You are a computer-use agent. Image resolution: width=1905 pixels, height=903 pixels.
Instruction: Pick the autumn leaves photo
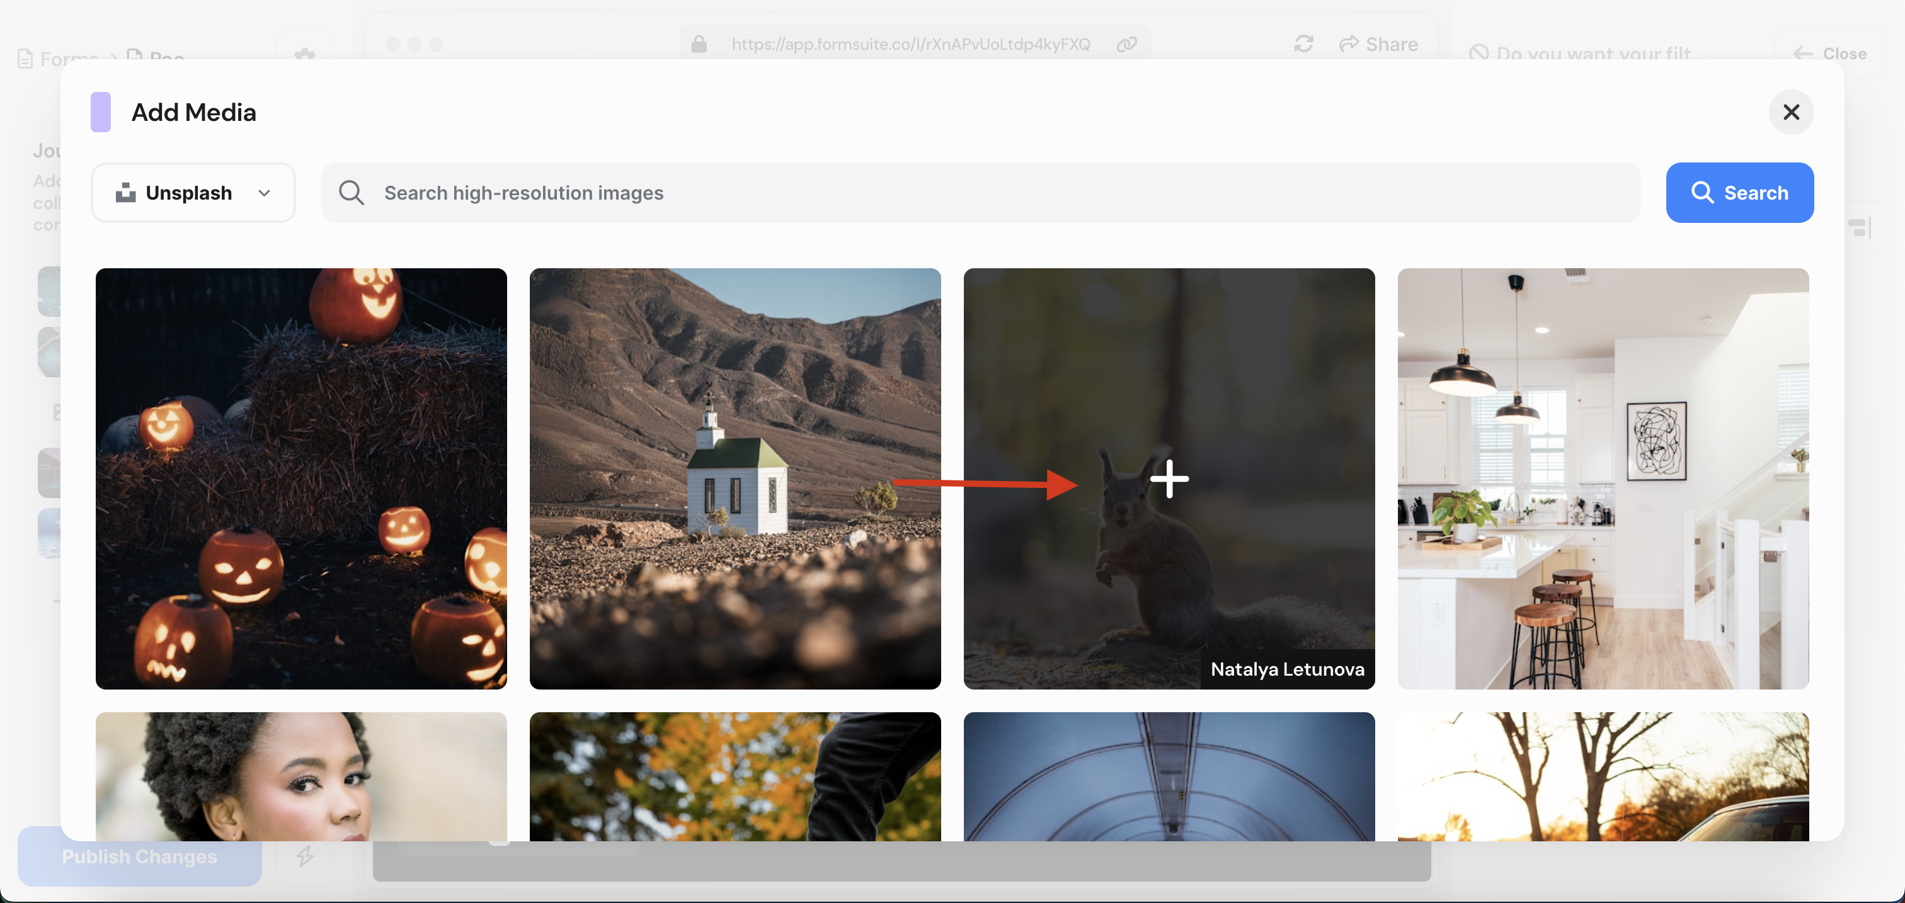tap(735, 776)
